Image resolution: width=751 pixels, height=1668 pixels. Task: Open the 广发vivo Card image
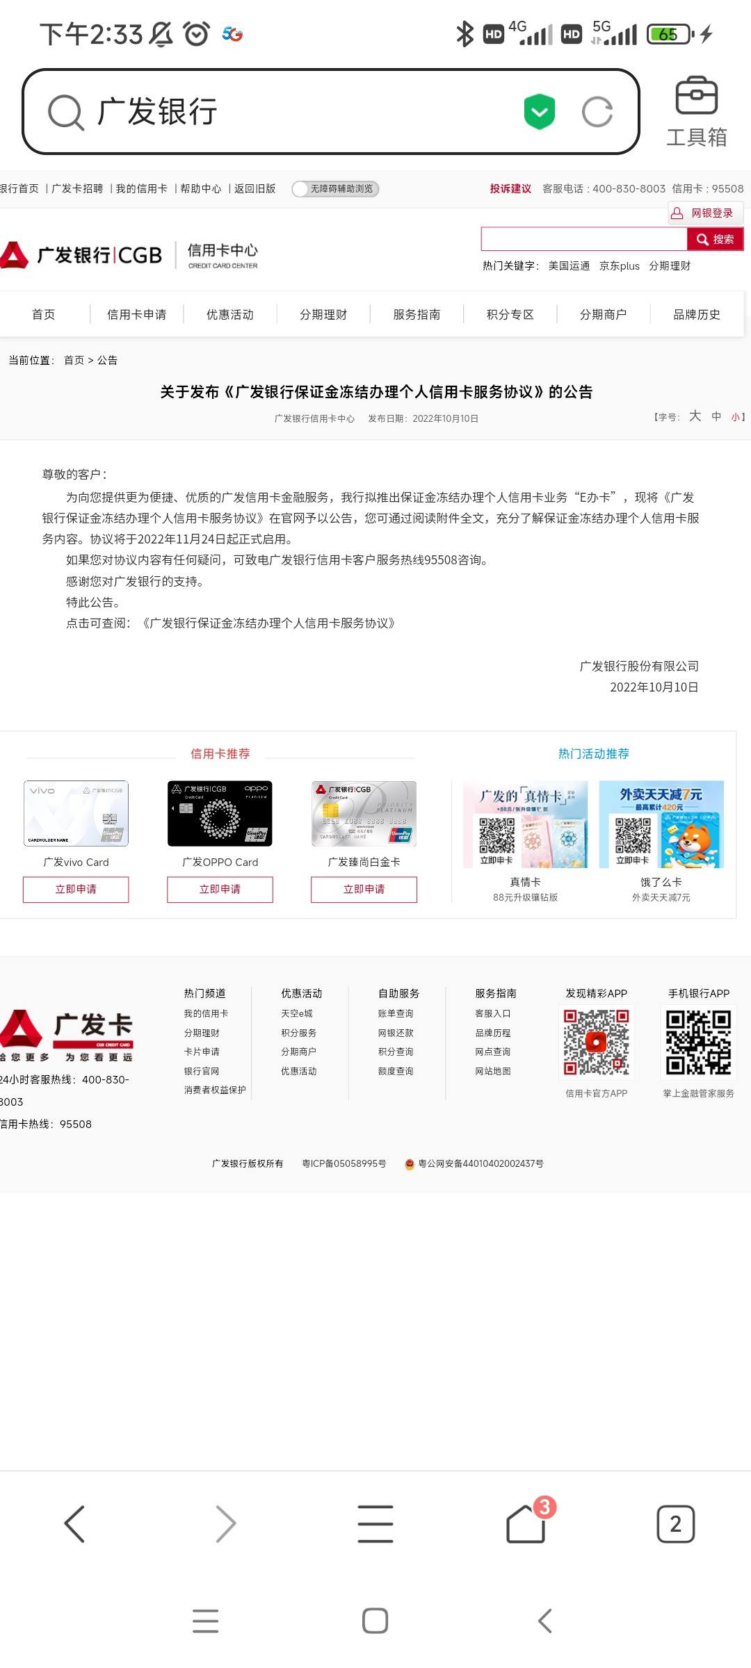(76, 813)
